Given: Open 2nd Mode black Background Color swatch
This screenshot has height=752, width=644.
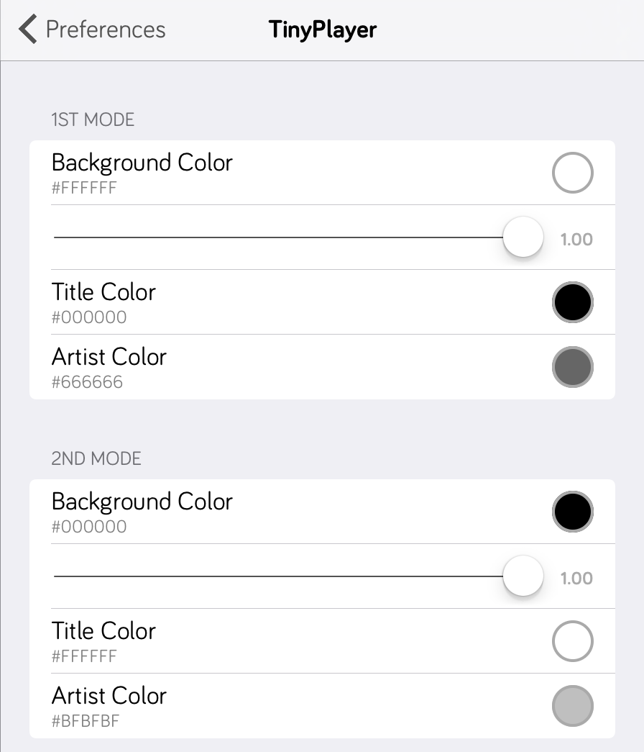Looking at the screenshot, I should (572, 512).
